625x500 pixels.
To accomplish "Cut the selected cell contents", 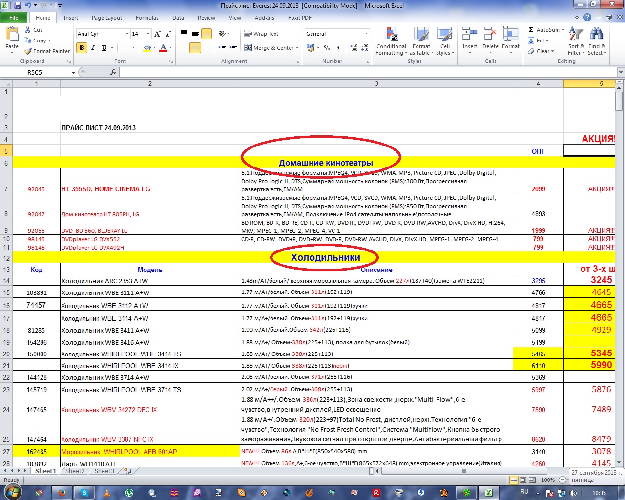I will point(33,30).
